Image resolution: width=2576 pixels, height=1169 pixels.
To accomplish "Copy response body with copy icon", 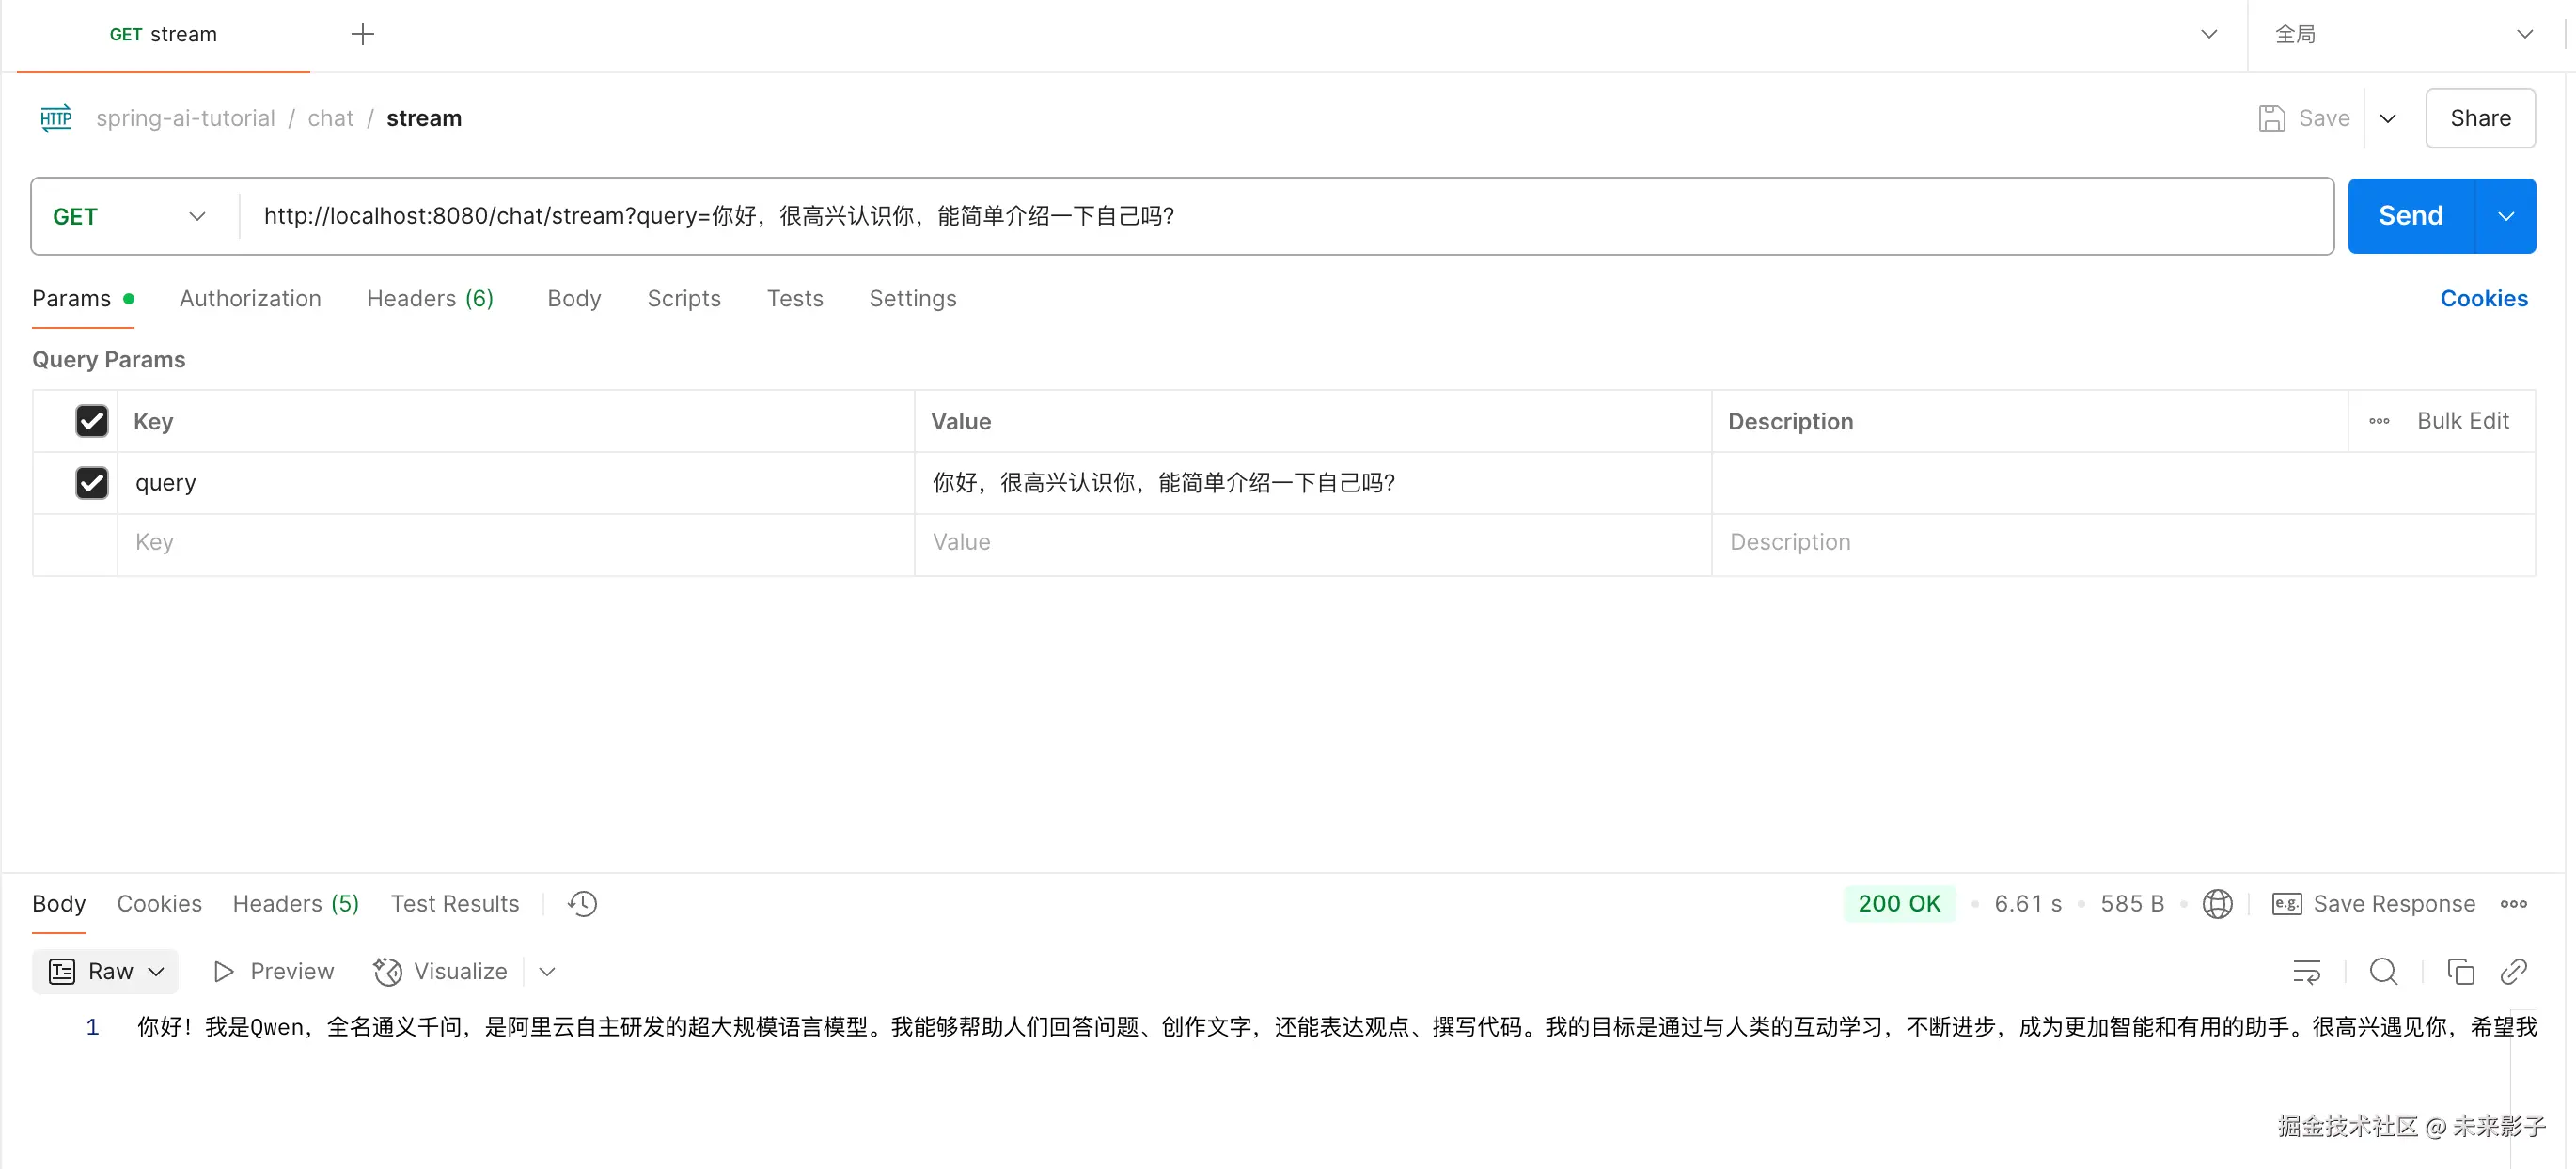I will pyautogui.click(x=2460, y=971).
